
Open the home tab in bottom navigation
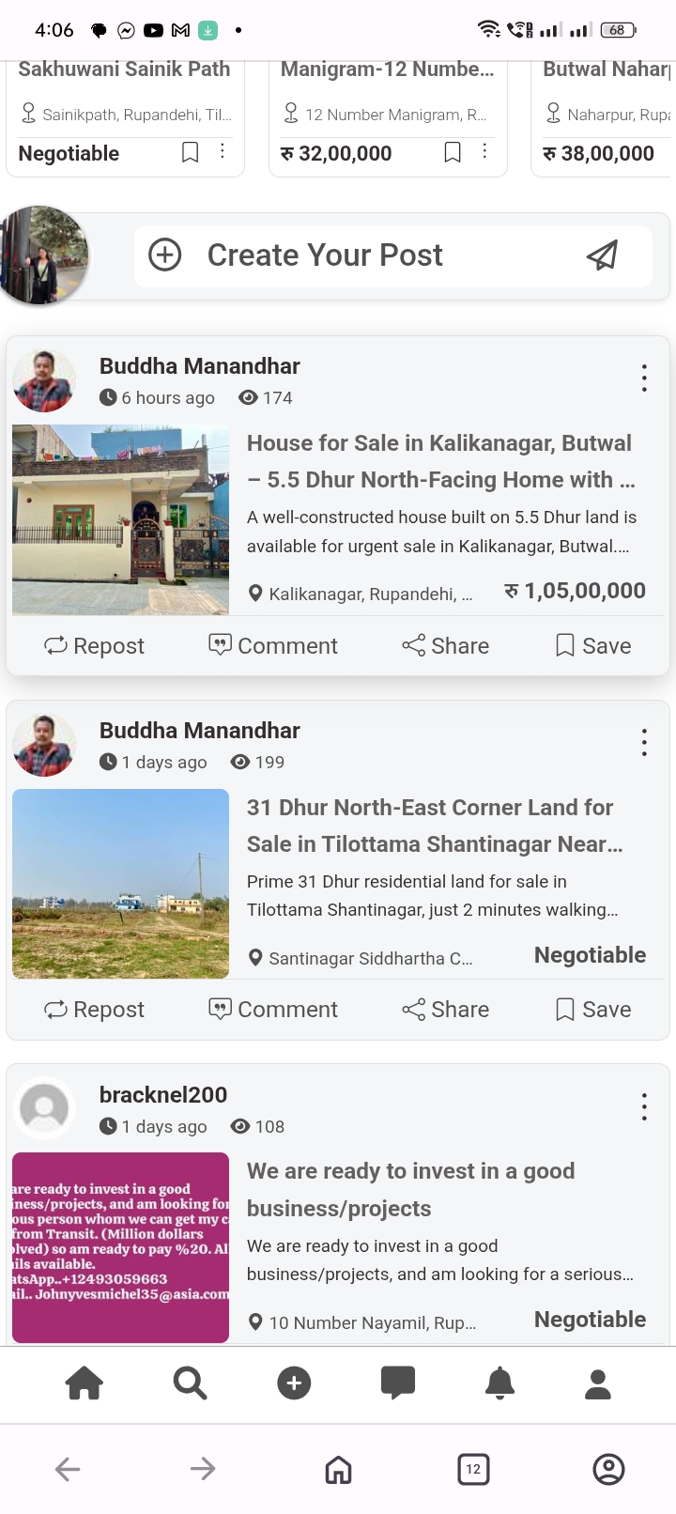tap(84, 1383)
